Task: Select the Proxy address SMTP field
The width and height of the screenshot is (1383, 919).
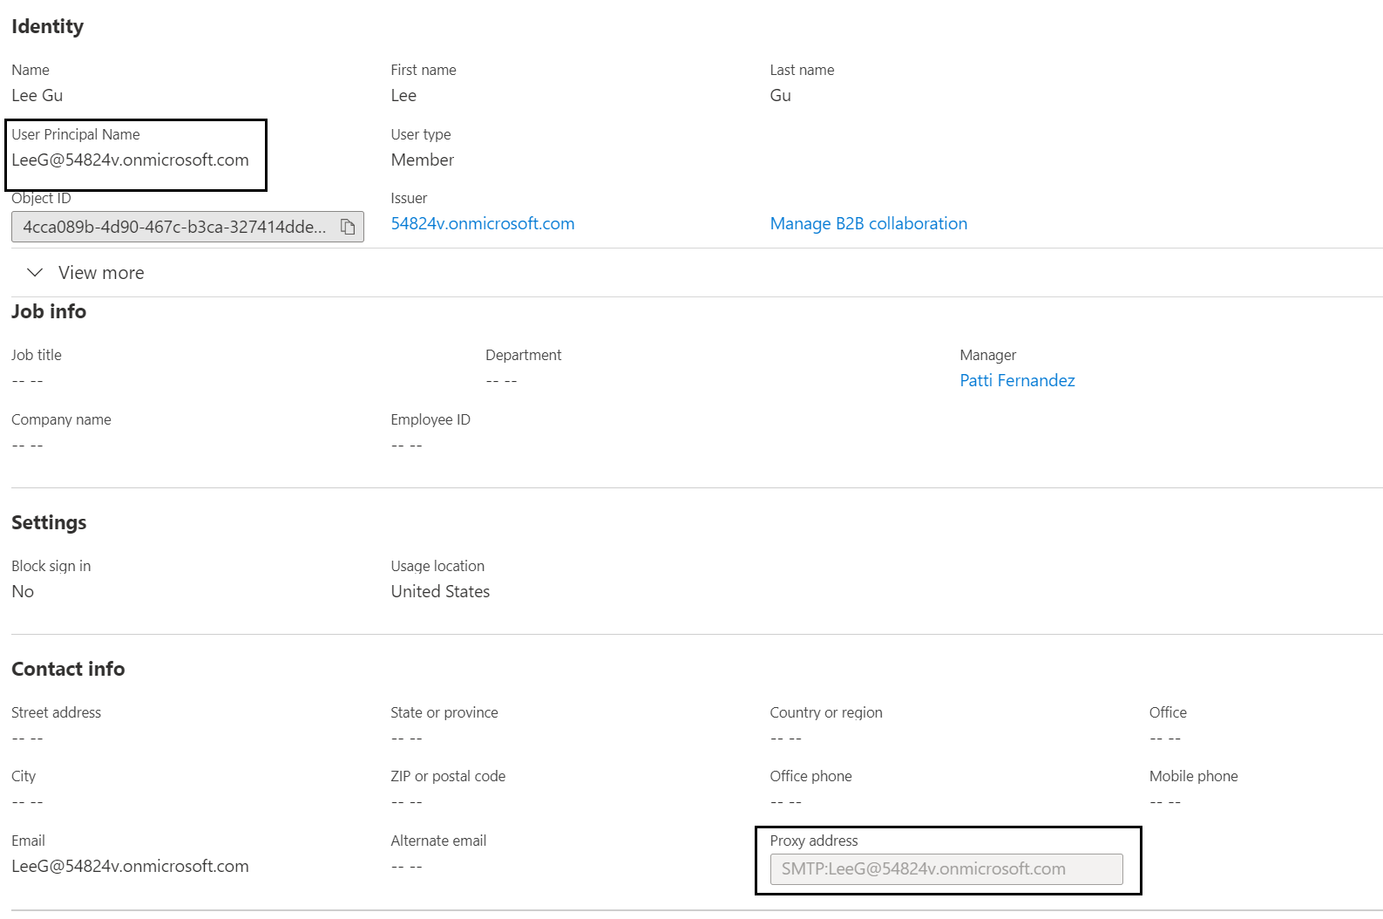Action: (946, 868)
